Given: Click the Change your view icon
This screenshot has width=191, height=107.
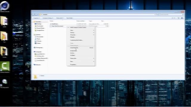Looking at the screenshot, I should pos(172,18).
